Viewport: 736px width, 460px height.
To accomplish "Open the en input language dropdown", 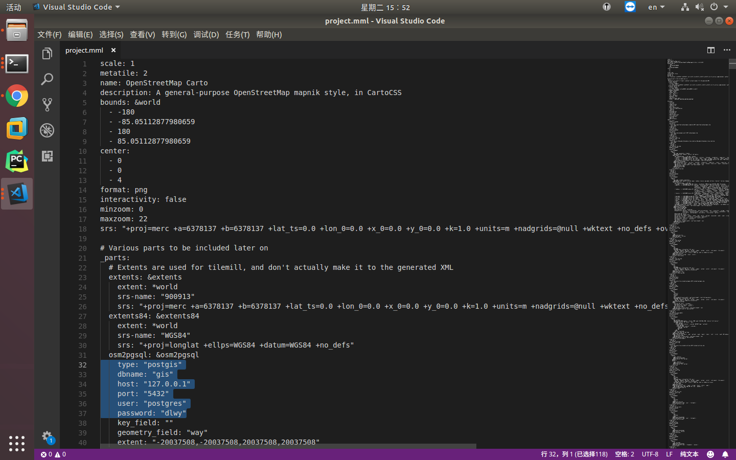I will 656,7.
